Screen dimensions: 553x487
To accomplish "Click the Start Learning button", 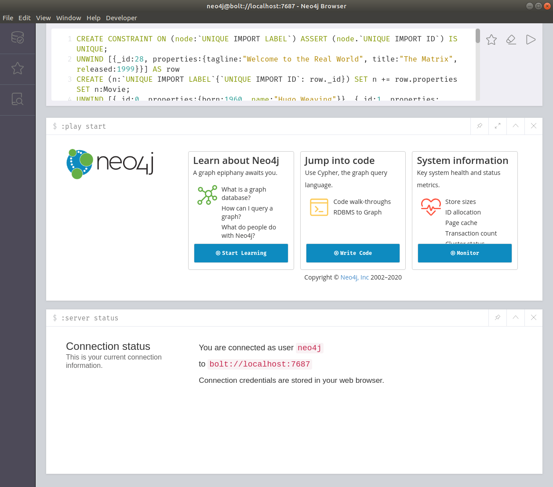I will (x=241, y=253).
